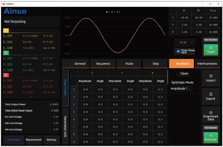Click the Download Data button
The image size is (223, 147).
[x=211, y=115]
